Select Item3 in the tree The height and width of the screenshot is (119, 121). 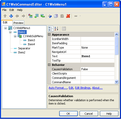[31, 40]
